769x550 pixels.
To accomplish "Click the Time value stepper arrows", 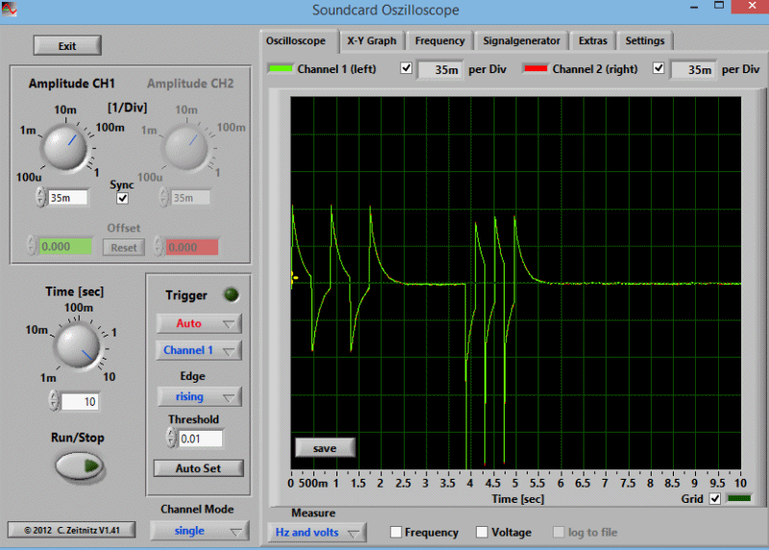I will [x=54, y=401].
